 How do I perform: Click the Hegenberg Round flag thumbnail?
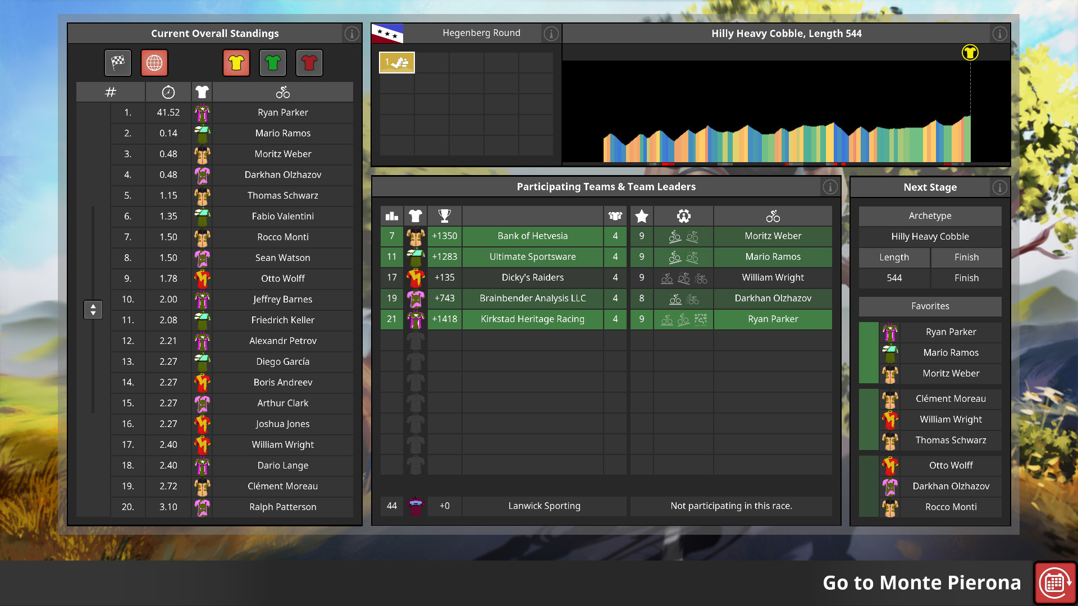point(387,34)
